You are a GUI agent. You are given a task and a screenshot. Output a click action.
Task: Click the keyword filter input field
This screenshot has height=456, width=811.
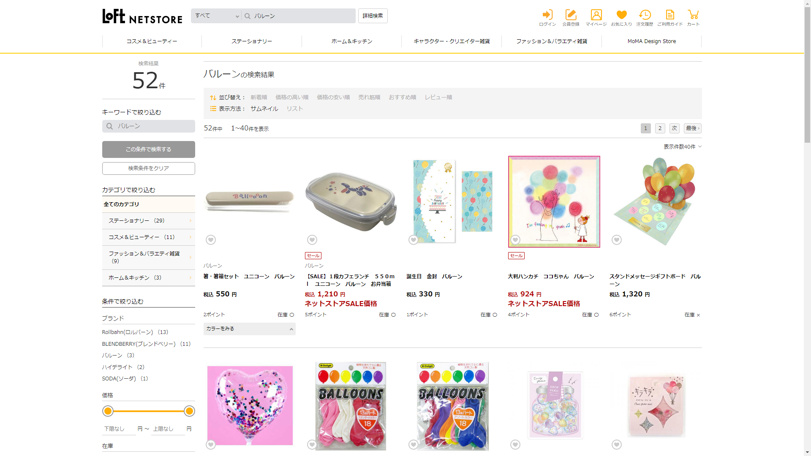point(152,126)
